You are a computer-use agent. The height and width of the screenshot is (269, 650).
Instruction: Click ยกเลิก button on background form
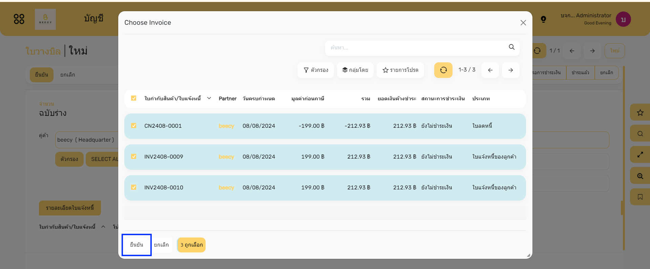coord(68,75)
